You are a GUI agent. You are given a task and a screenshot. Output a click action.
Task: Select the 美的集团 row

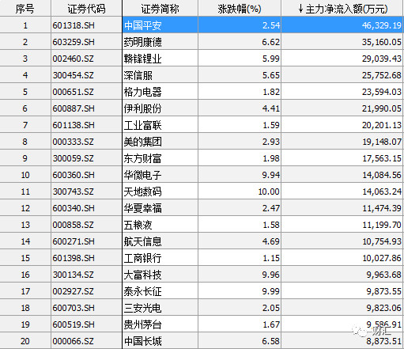(x=202, y=142)
